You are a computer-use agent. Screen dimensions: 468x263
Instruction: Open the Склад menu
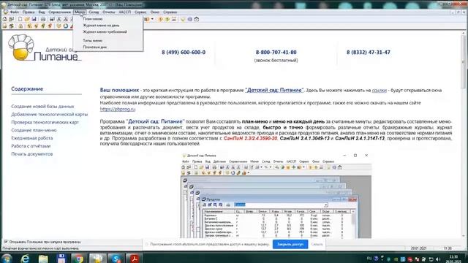coord(94,12)
